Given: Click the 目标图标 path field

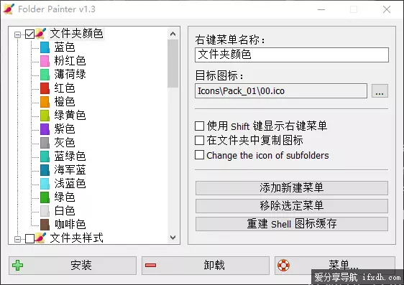Looking at the screenshot, I should click(281, 90).
